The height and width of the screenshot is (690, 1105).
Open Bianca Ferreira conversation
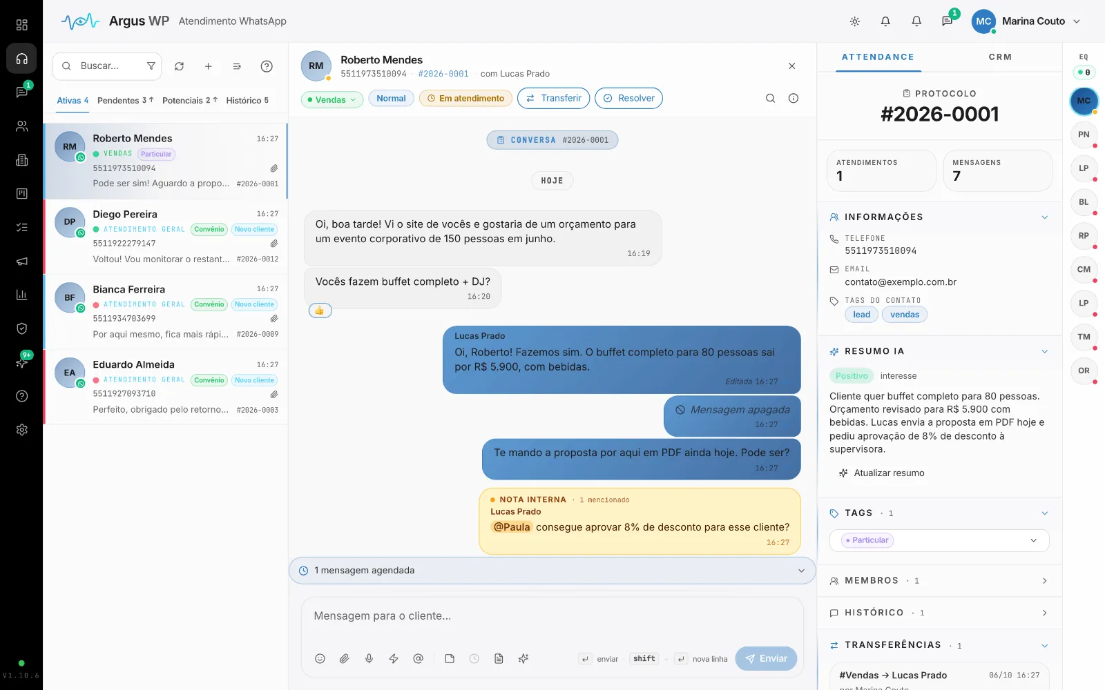166,311
